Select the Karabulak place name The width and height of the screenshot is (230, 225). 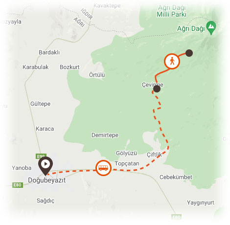pos(36,67)
